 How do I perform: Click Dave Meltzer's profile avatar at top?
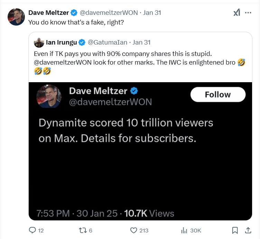coord(16,17)
